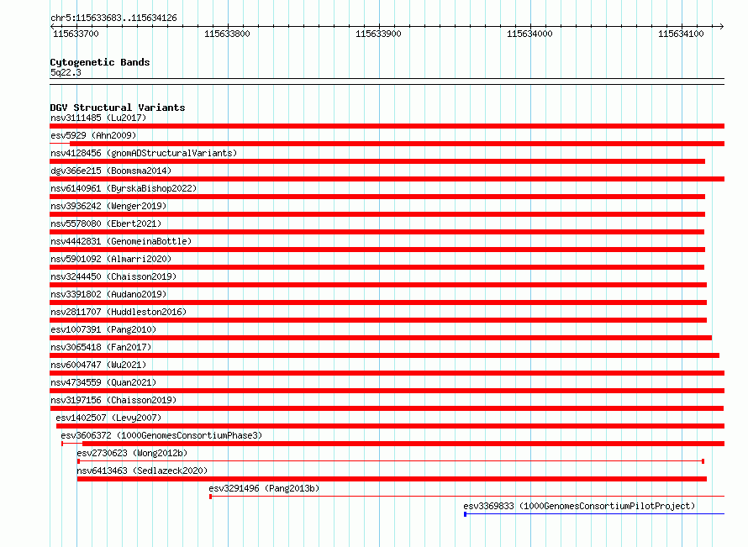
Task: Click the ruler's right arrow end
Action: pos(722,27)
